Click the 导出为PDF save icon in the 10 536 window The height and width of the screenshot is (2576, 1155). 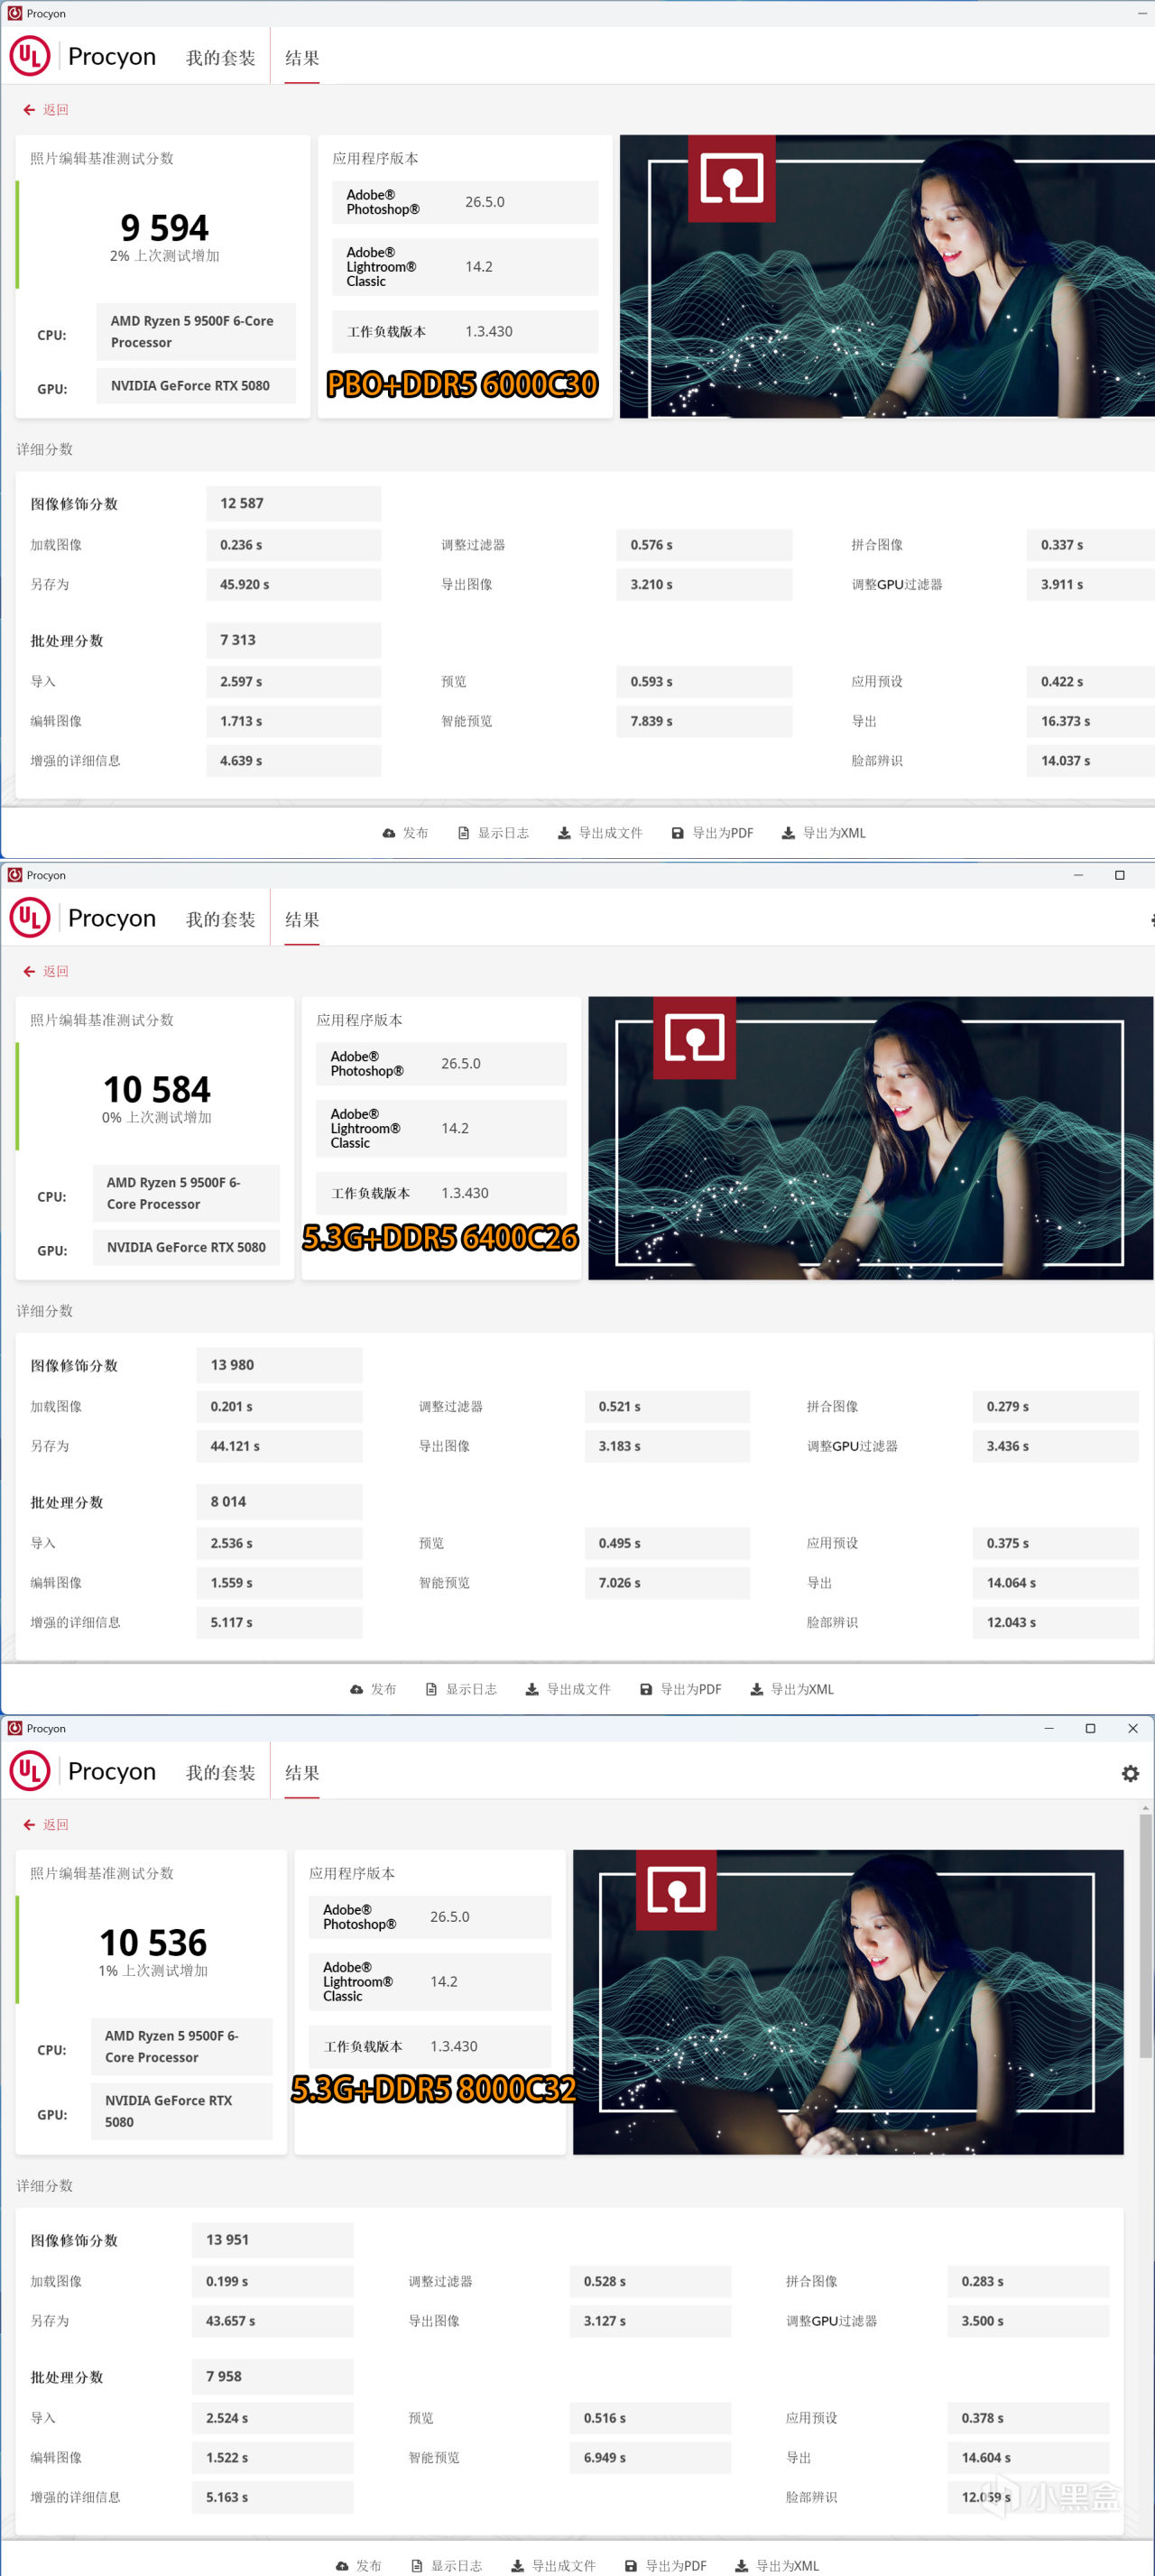click(x=631, y=2566)
